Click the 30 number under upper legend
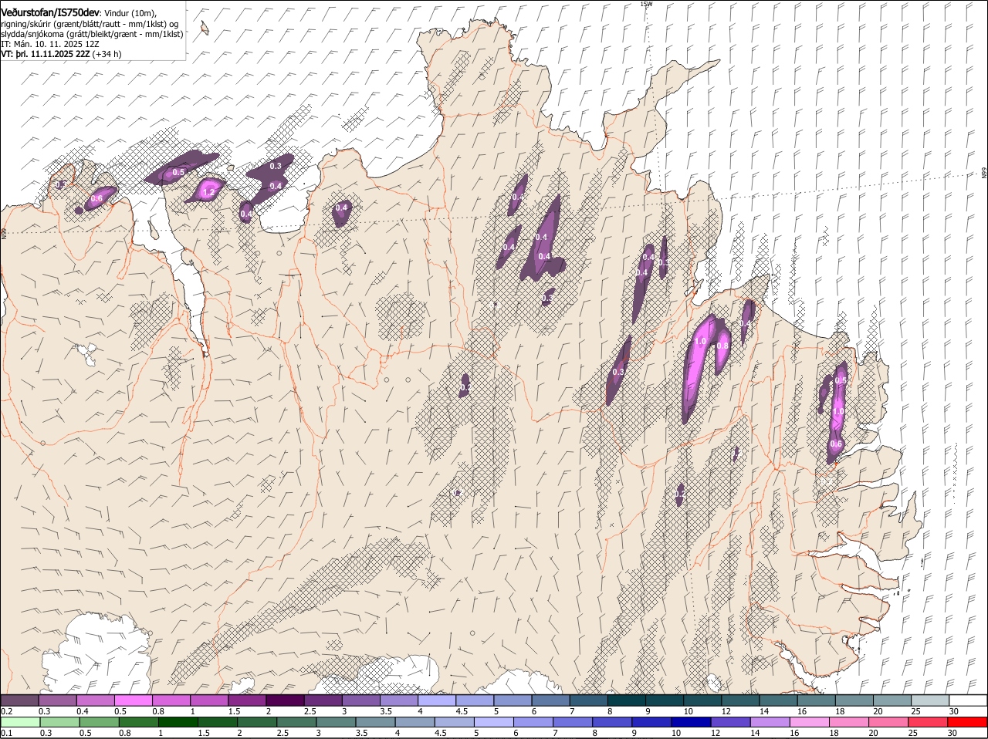Screen dimensions: 988x739 pyautogui.click(x=954, y=710)
